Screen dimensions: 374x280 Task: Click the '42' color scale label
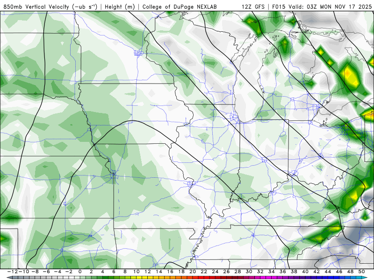tap(316, 272)
